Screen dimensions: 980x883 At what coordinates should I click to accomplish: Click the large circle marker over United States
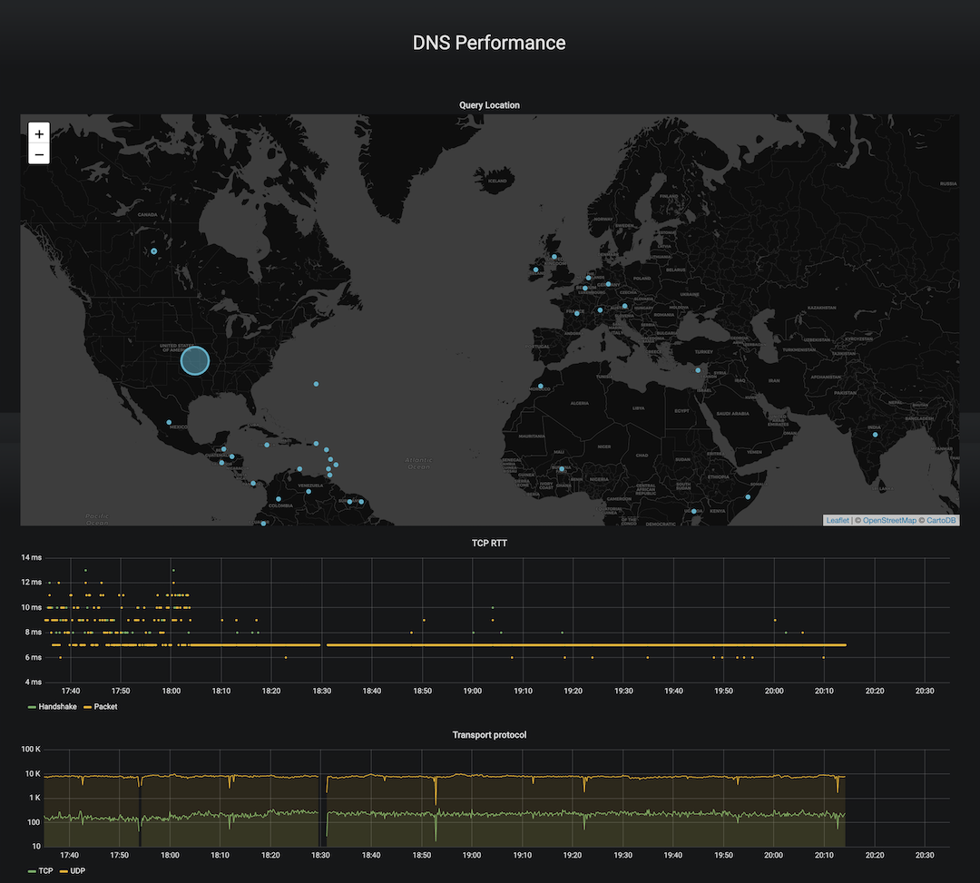[194, 360]
